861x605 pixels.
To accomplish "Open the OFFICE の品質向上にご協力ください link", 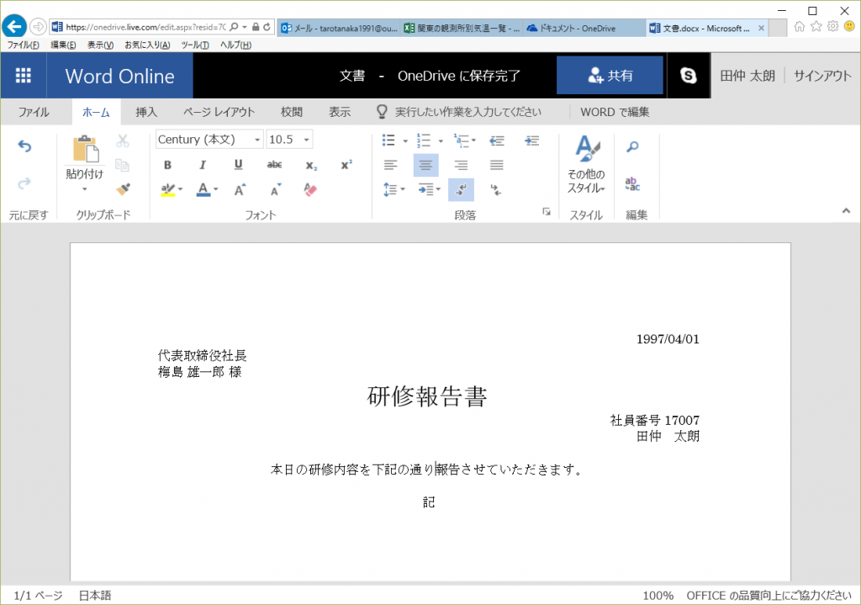I will click(769, 596).
